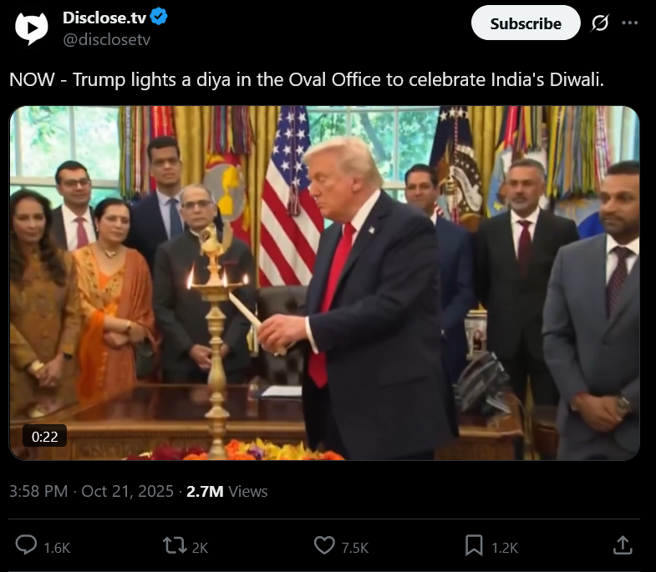Subscribe to Disclose.tv

coord(526,23)
